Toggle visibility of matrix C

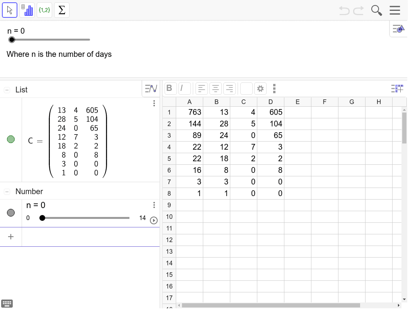[x=10, y=139]
